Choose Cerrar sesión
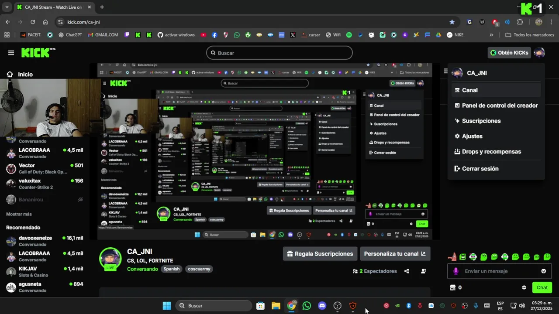 496,169
